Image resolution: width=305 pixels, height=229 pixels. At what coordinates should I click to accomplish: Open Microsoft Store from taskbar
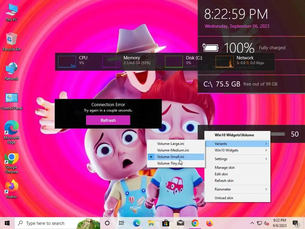pyautogui.click(x=166, y=223)
